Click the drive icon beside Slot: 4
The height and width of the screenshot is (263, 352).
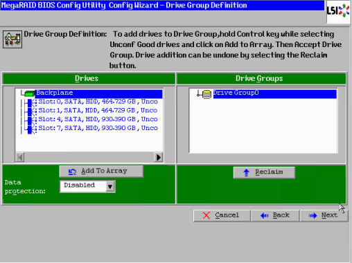pyautogui.click(x=32, y=120)
